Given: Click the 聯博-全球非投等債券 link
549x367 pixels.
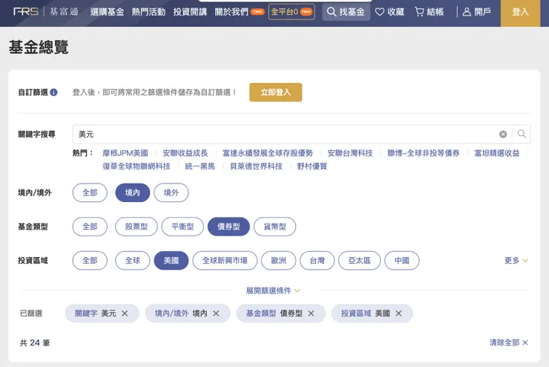Looking at the screenshot, I should click(424, 153).
